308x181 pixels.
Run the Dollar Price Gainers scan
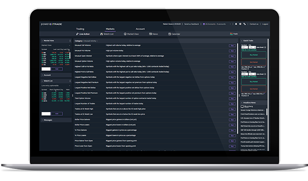(232, 120)
